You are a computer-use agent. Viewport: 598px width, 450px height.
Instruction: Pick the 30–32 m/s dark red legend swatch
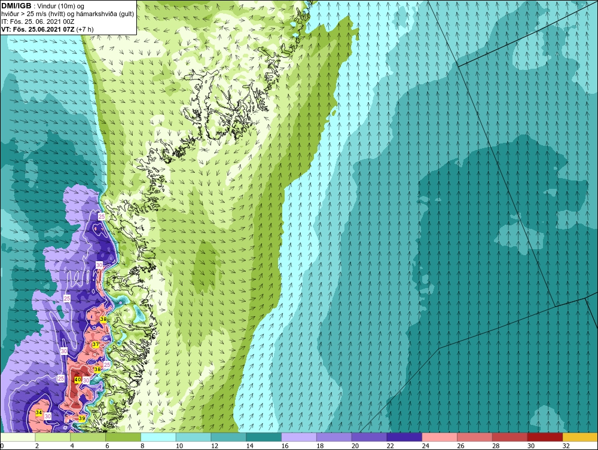point(545,437)
